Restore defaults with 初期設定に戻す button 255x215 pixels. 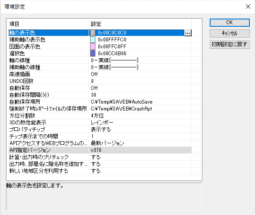(x=230, y=44)
